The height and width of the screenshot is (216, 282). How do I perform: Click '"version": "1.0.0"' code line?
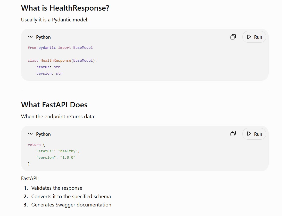coord(56,157)
